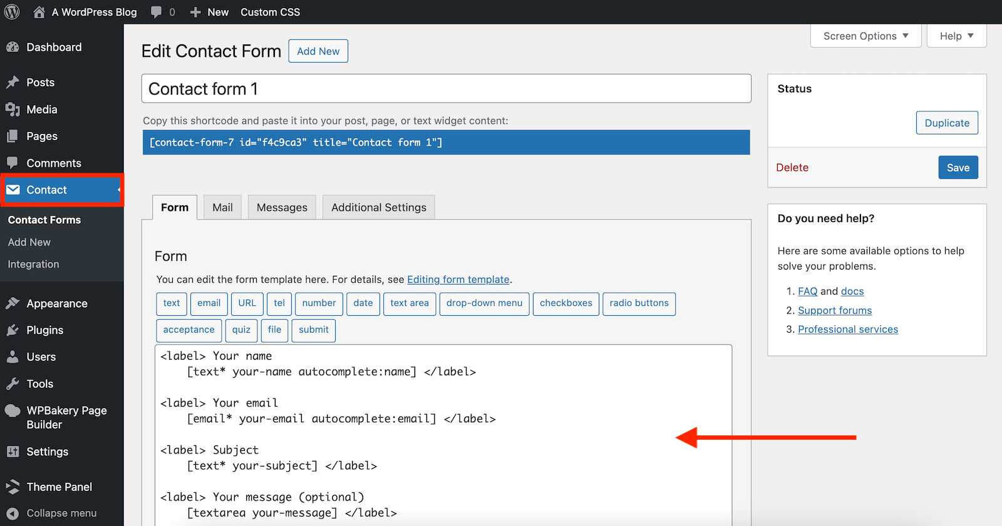The image size is (1002, 526).
Task: Open Add New under Contact menu
Action: click(29, 242)
